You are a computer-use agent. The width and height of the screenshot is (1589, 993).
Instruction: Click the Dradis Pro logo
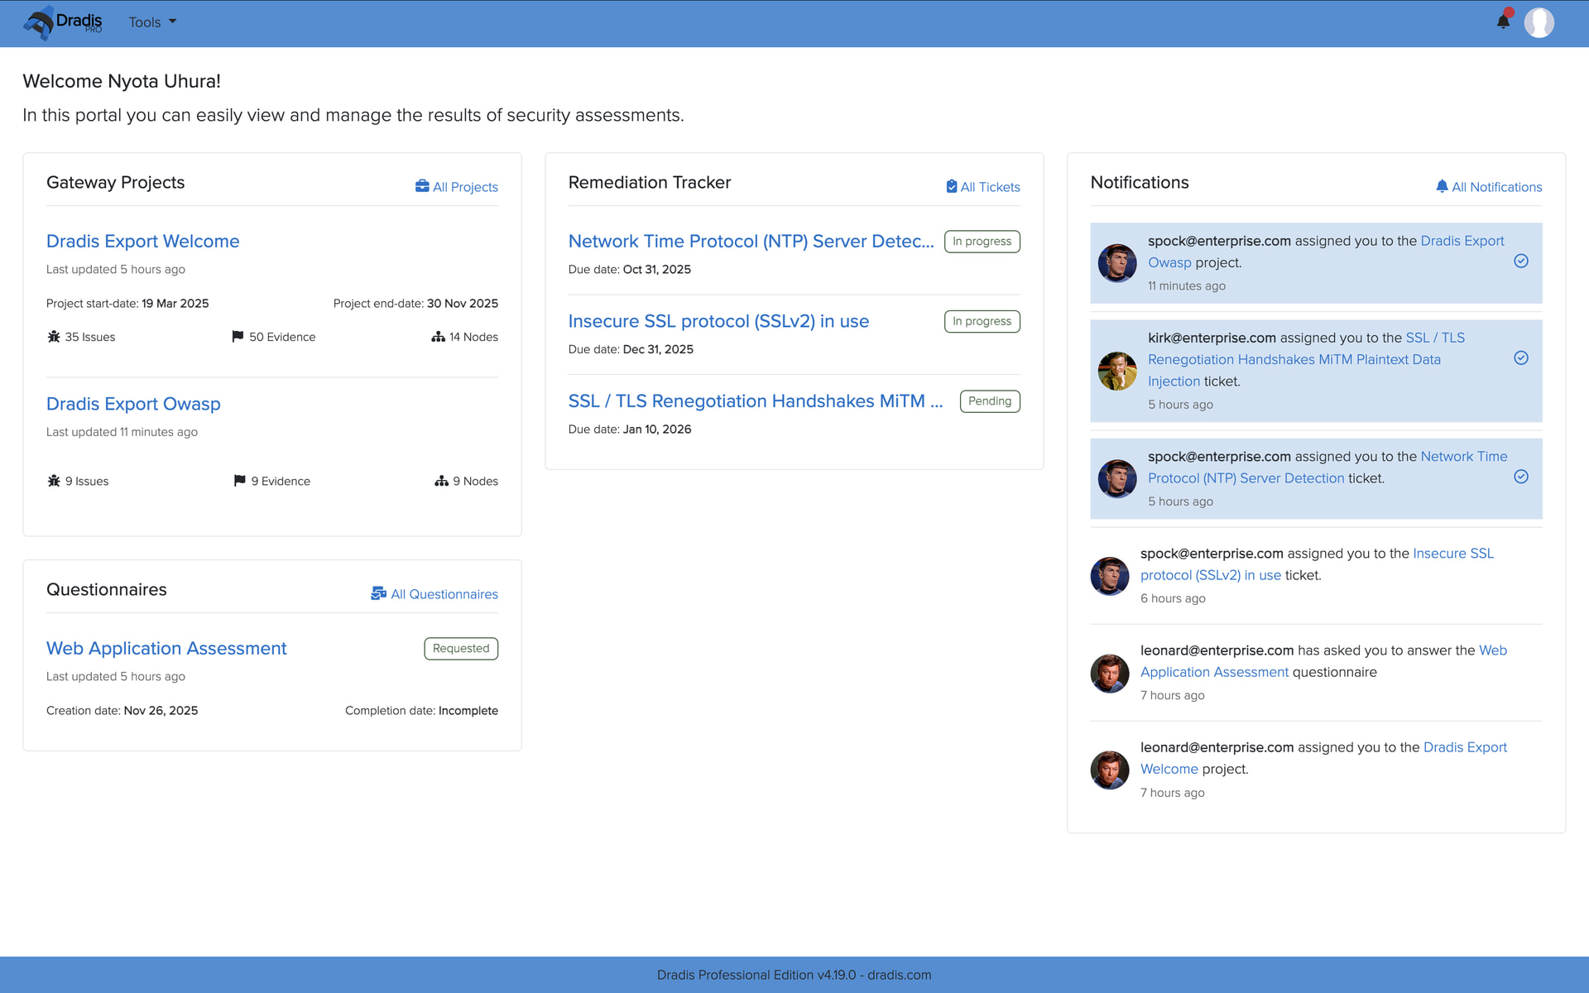(x=63, y=22)
